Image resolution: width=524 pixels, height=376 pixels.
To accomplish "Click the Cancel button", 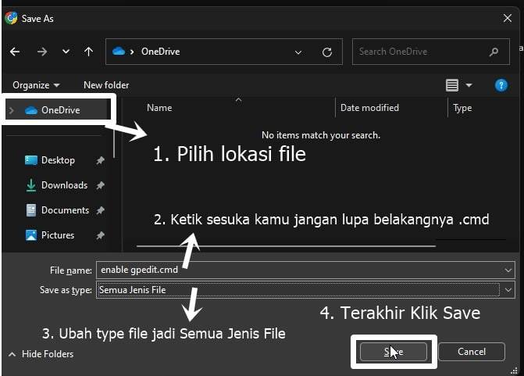I will pyautogui.click(x=472, y=352).
